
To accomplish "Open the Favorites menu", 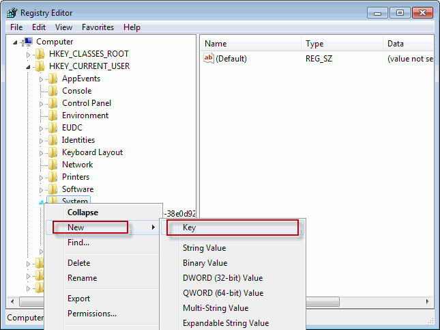I will [98, 27].
